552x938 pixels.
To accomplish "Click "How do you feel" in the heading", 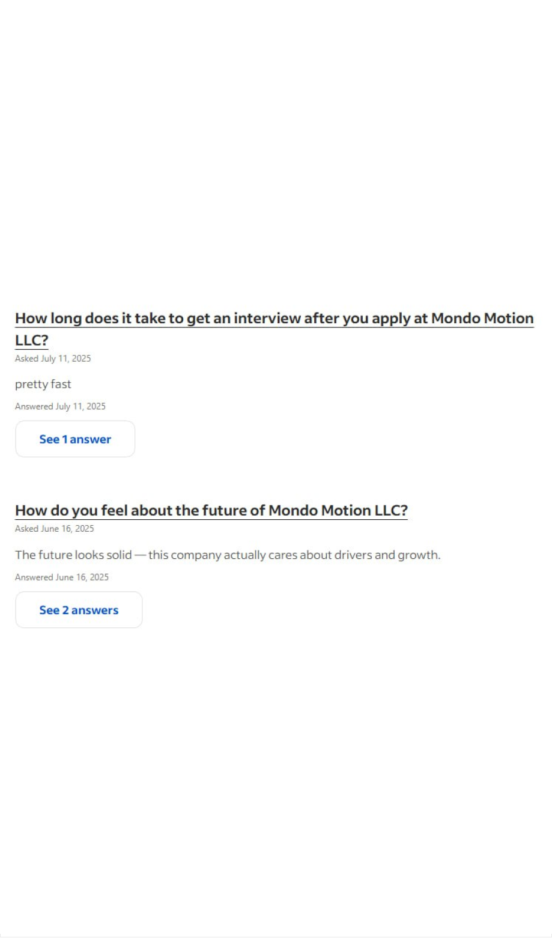I will pos(71,511).
